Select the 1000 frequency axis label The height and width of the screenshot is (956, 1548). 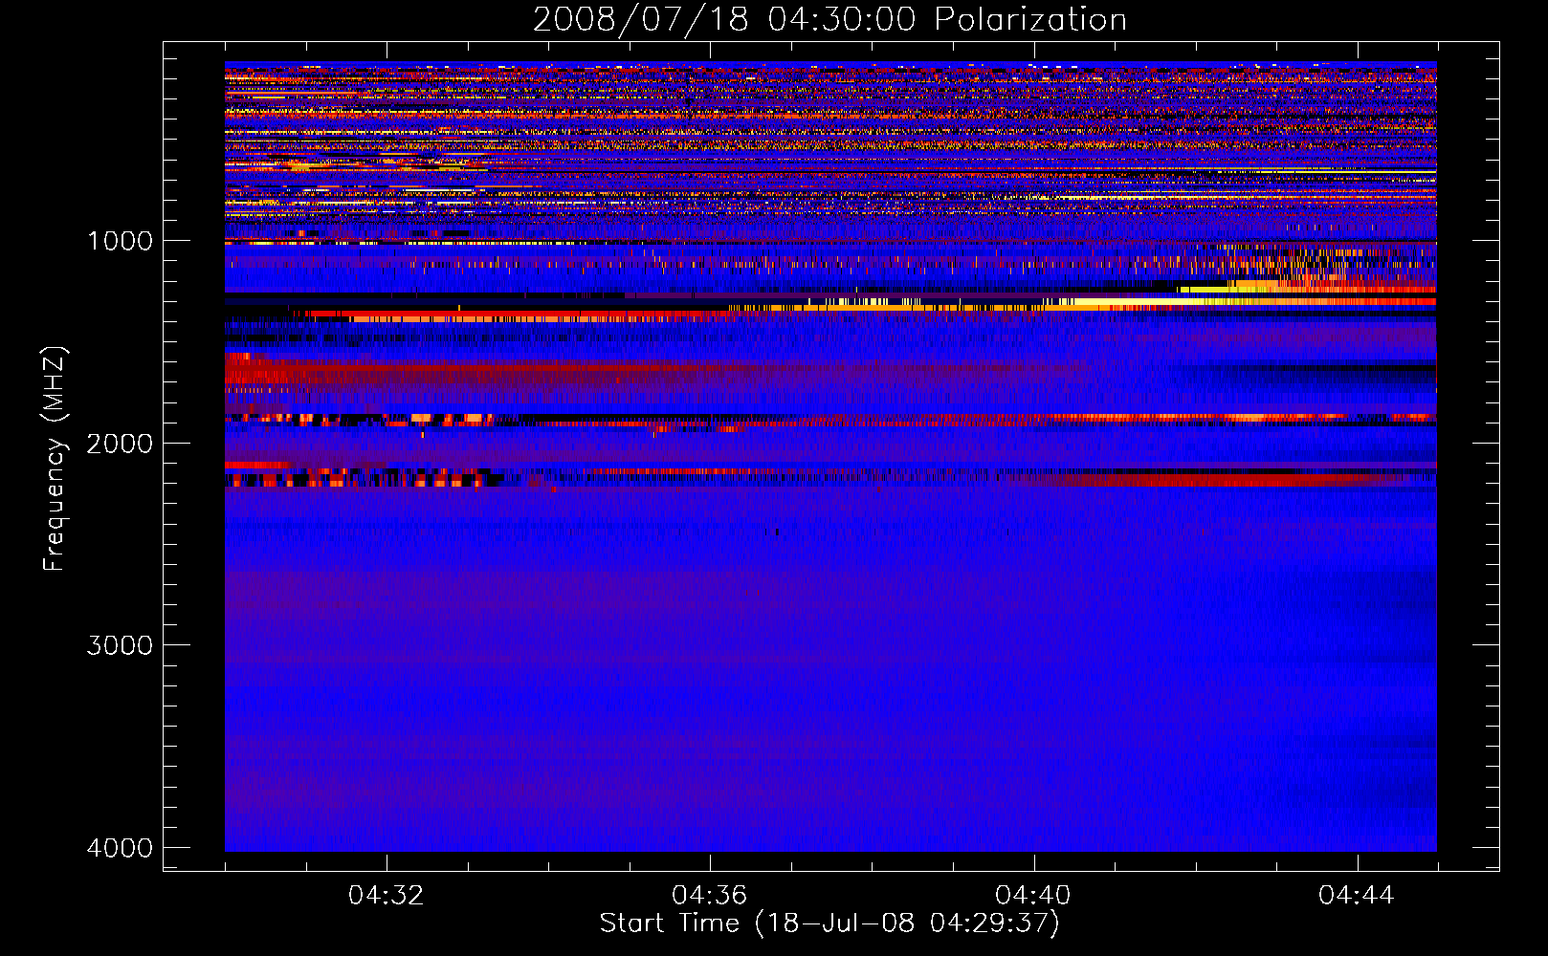coord(120,240)
